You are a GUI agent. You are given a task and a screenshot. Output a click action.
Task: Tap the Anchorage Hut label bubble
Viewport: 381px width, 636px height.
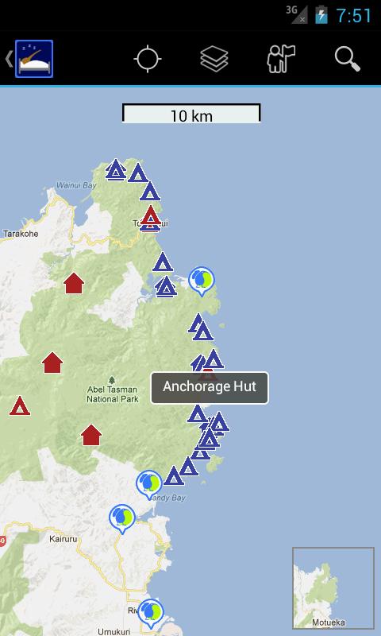[x=210, y=388]
